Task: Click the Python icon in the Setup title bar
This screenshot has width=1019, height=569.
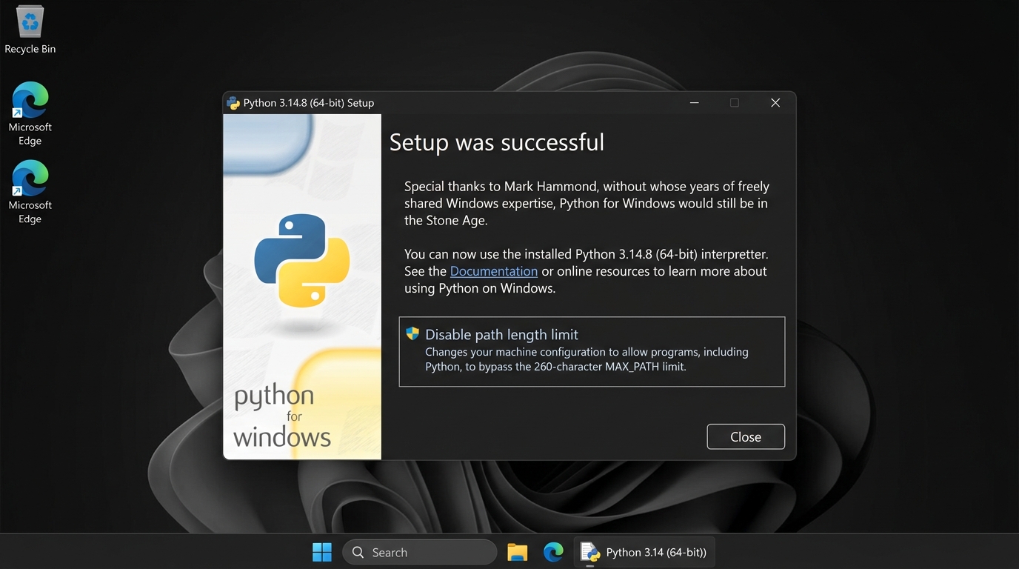Action: (233, 103)
